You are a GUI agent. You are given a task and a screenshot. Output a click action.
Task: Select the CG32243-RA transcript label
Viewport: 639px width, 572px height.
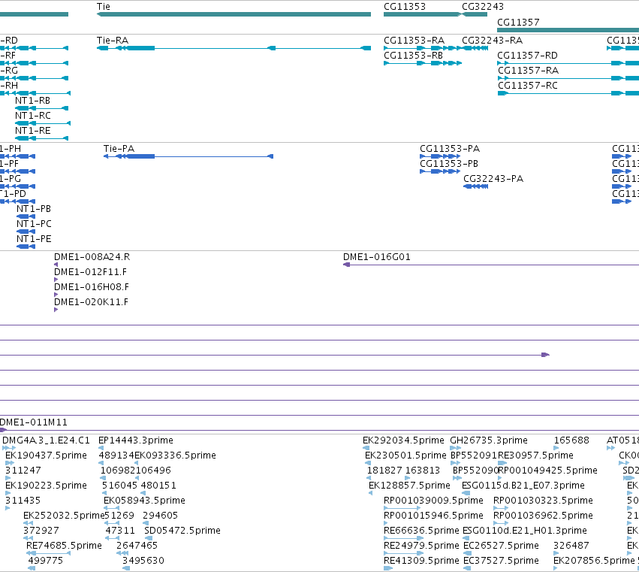coord(493,41)
